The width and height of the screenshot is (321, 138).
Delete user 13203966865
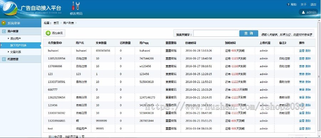(x=308, y=121)
